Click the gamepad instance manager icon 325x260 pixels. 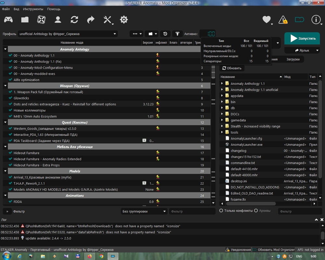(x=8, y=20)
